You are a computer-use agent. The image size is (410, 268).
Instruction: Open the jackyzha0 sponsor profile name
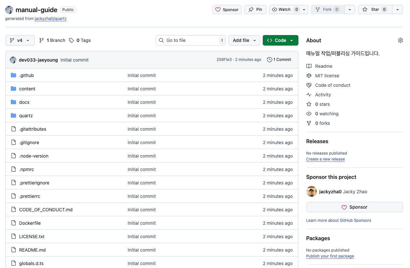[330, 192]
